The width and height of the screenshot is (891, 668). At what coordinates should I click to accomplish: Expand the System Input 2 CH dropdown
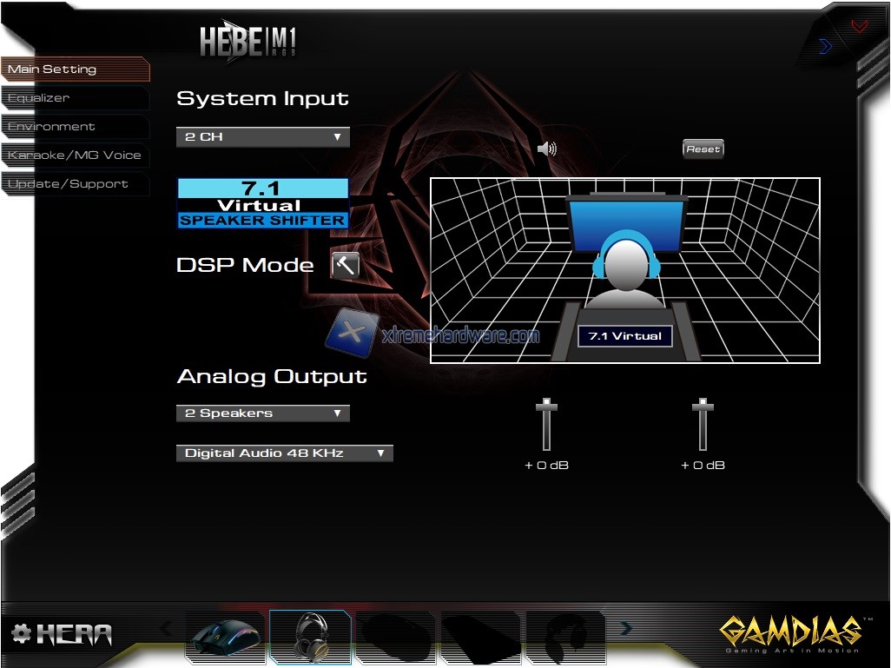point(262,137)
